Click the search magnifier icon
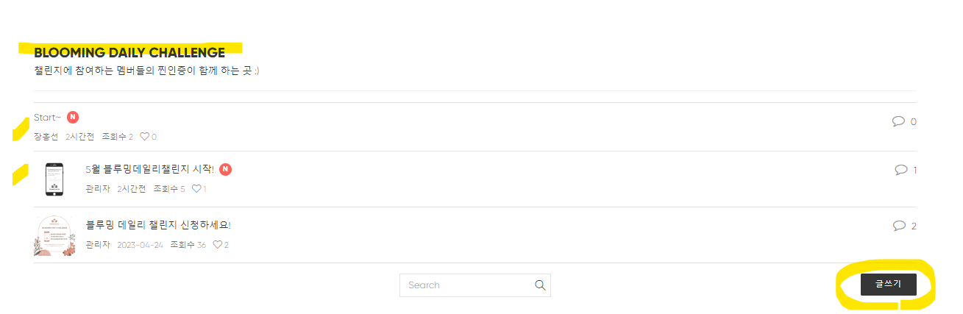This screenshot has height=314, width=963. click(540, 285)
